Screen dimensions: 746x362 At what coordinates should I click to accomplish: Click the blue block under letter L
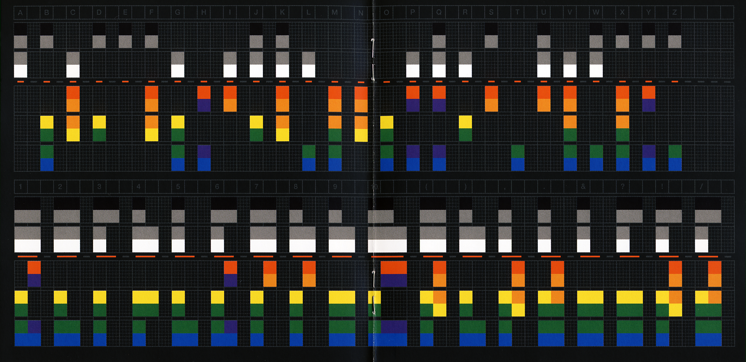[308, 164]
